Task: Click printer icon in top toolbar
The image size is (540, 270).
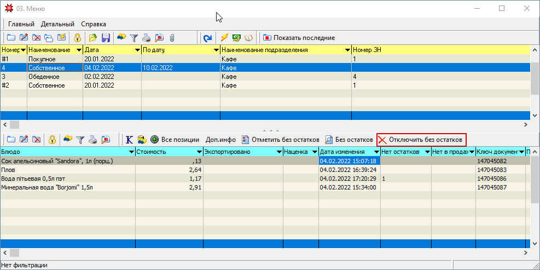Action: pos(147,38)
